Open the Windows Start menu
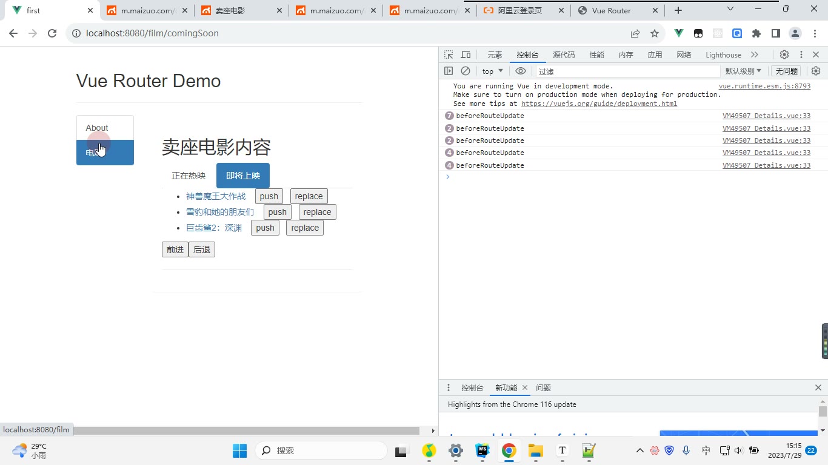 240,450
